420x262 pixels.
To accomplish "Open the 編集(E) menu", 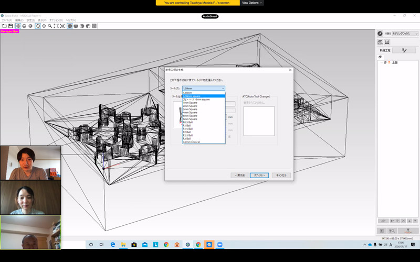I will click(19, 20).
